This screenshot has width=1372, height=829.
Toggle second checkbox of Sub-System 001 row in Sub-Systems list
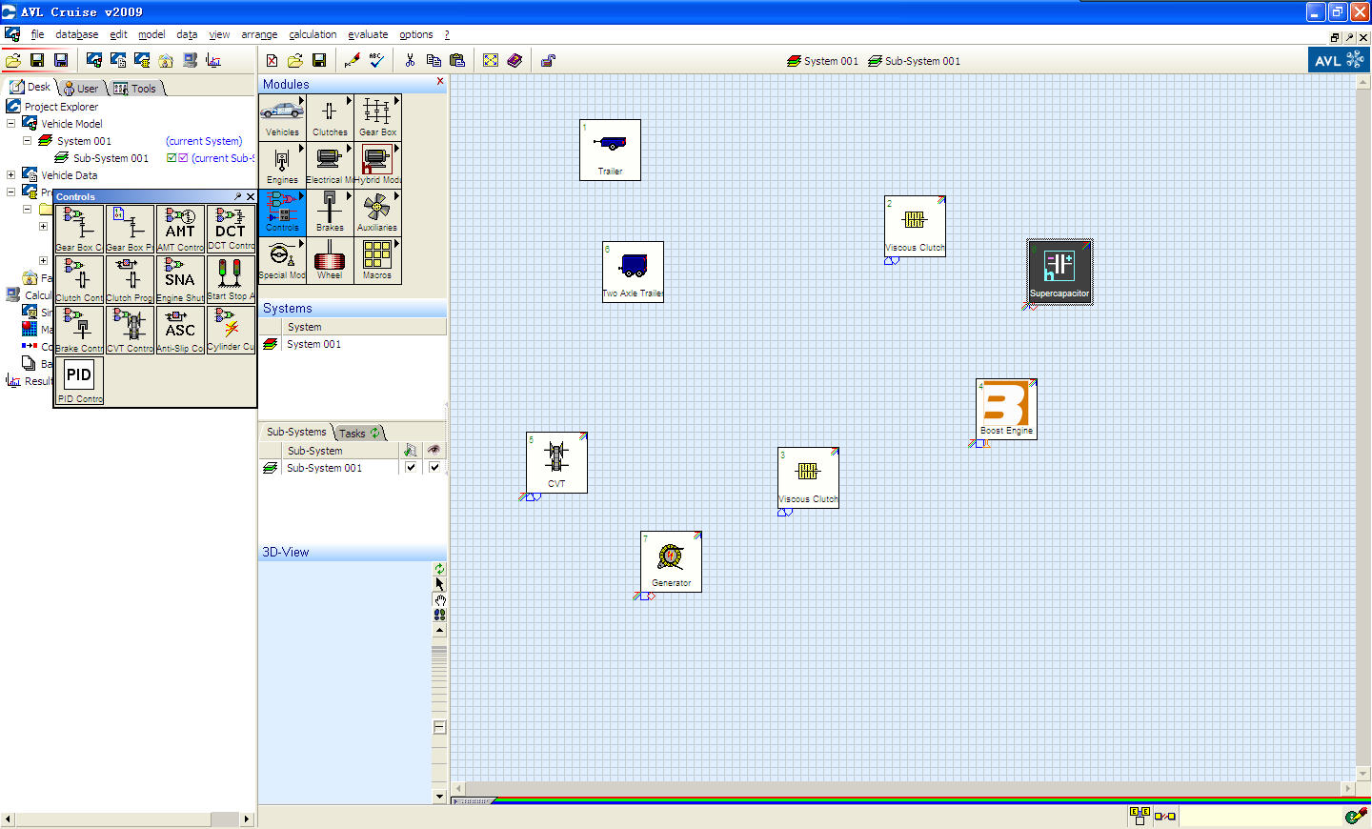click(434, 468)
